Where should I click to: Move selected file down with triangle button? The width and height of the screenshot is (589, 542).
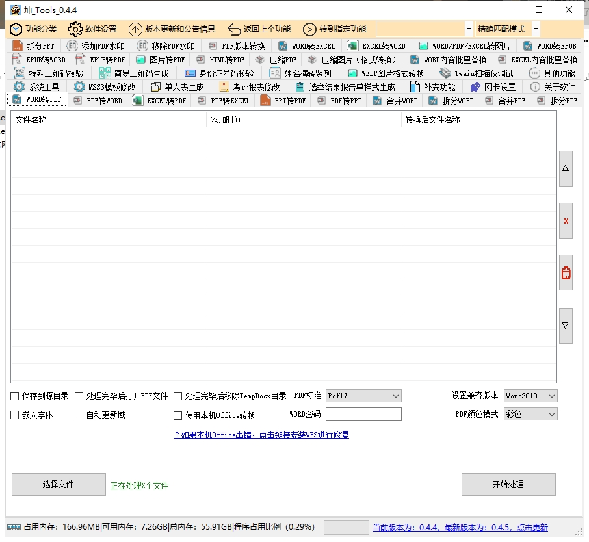[566, 326]
